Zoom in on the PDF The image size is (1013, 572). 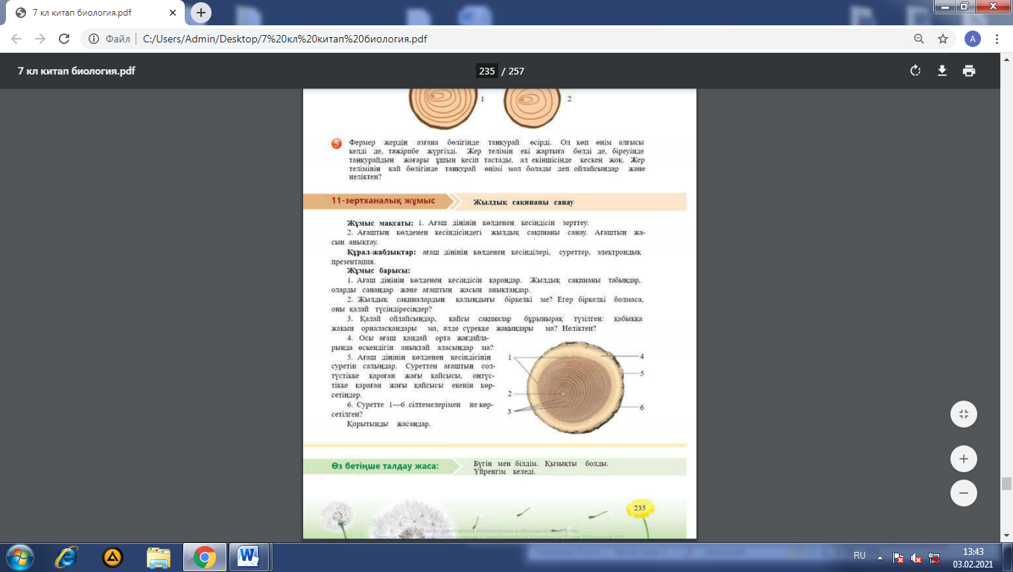click(x=964, y=459)
